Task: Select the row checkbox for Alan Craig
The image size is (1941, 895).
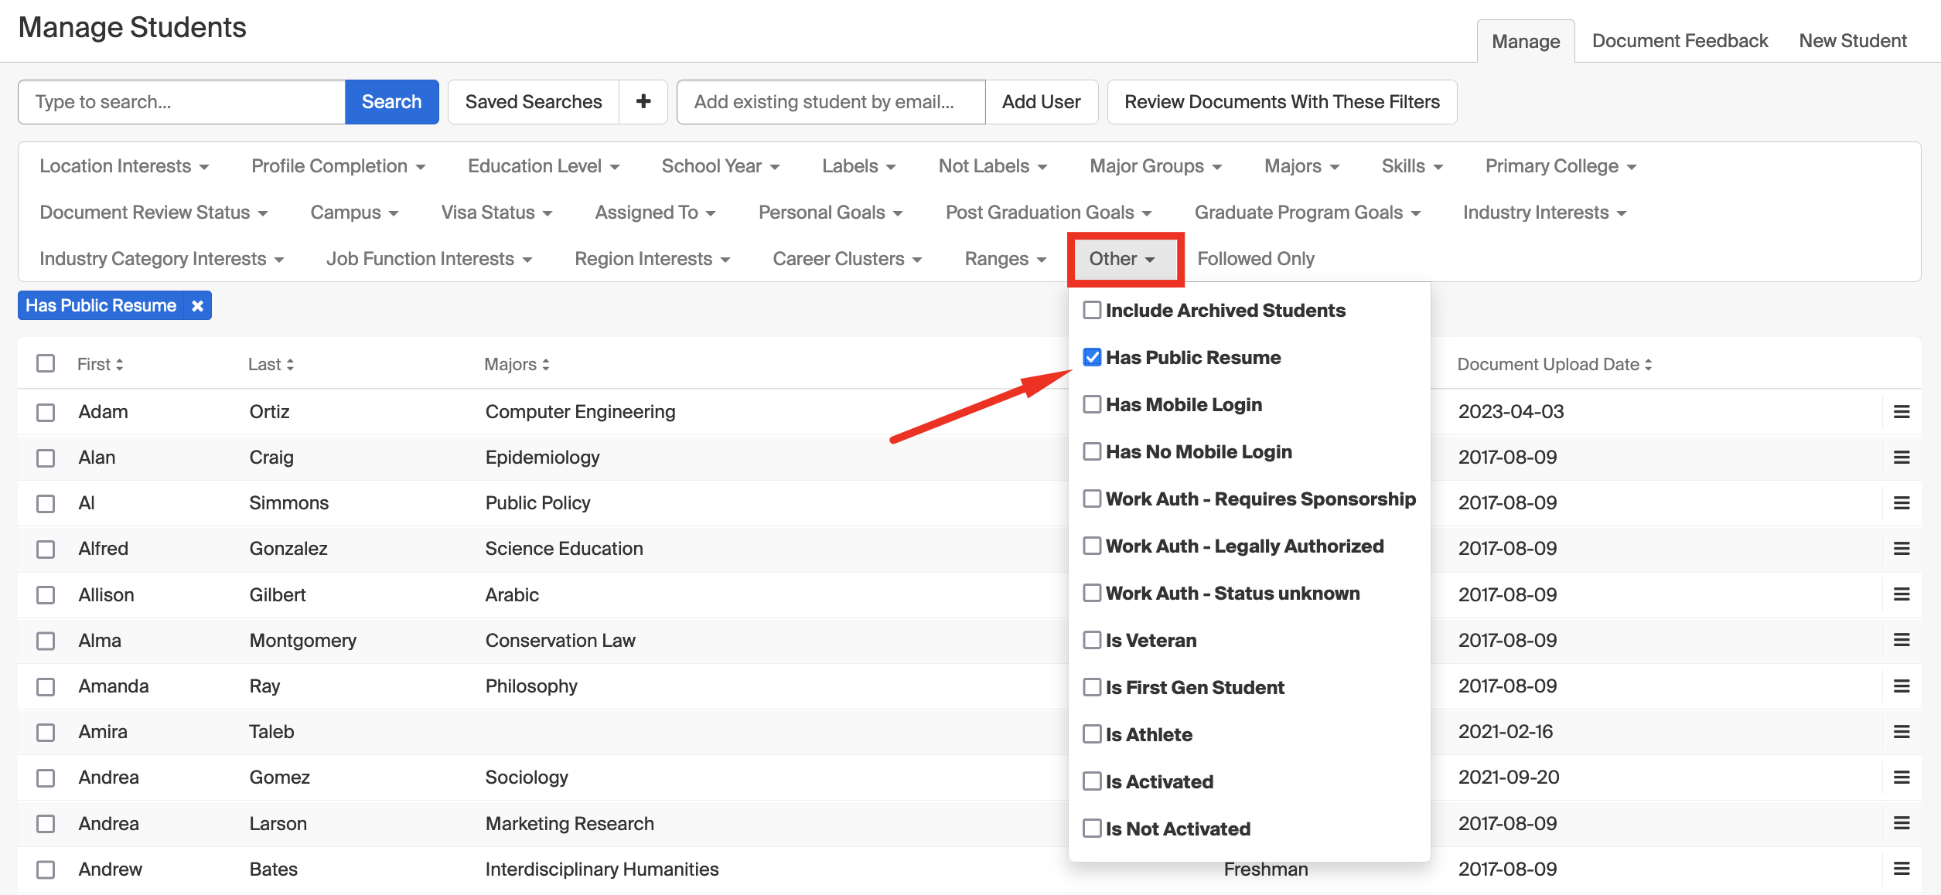Action: (x=45, y=457)
